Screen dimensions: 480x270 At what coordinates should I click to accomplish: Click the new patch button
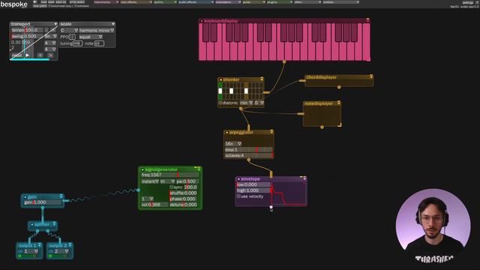40,6
